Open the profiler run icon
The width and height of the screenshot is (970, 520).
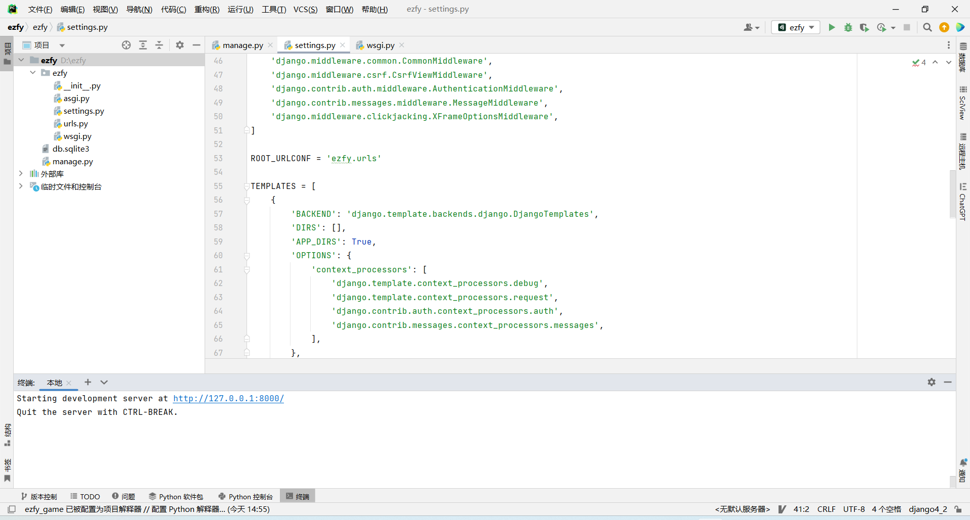click(x=882, y=27)
